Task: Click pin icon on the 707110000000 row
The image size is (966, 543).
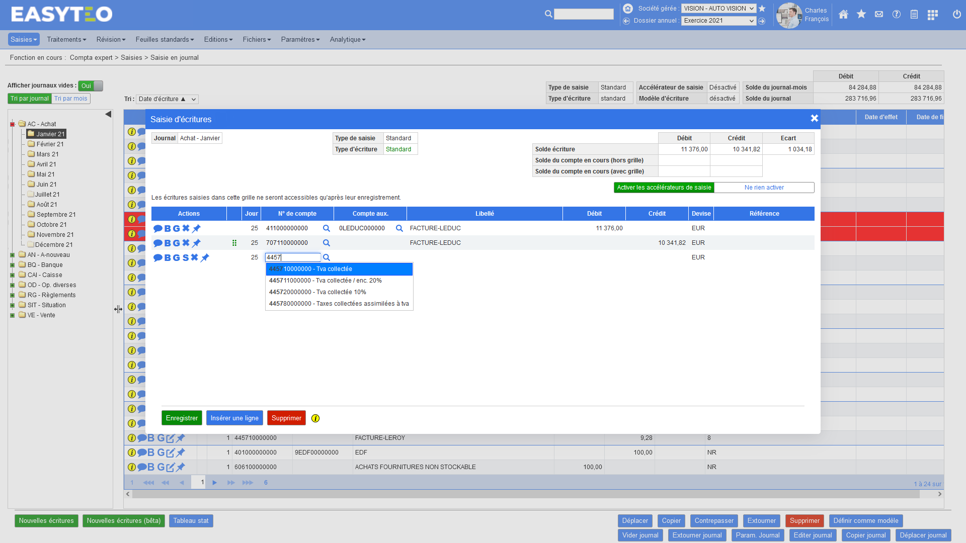Action: click(196, 243)
